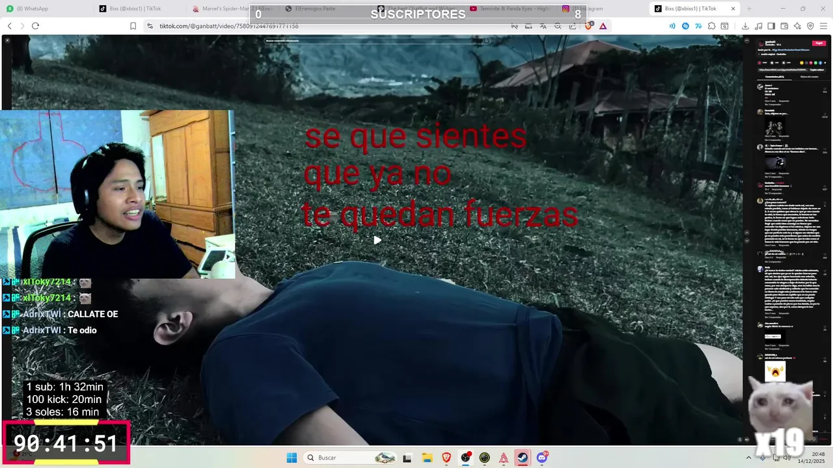
Task: Select chat message "Te odio" from AdrixTWl
Action: point(82,330)
